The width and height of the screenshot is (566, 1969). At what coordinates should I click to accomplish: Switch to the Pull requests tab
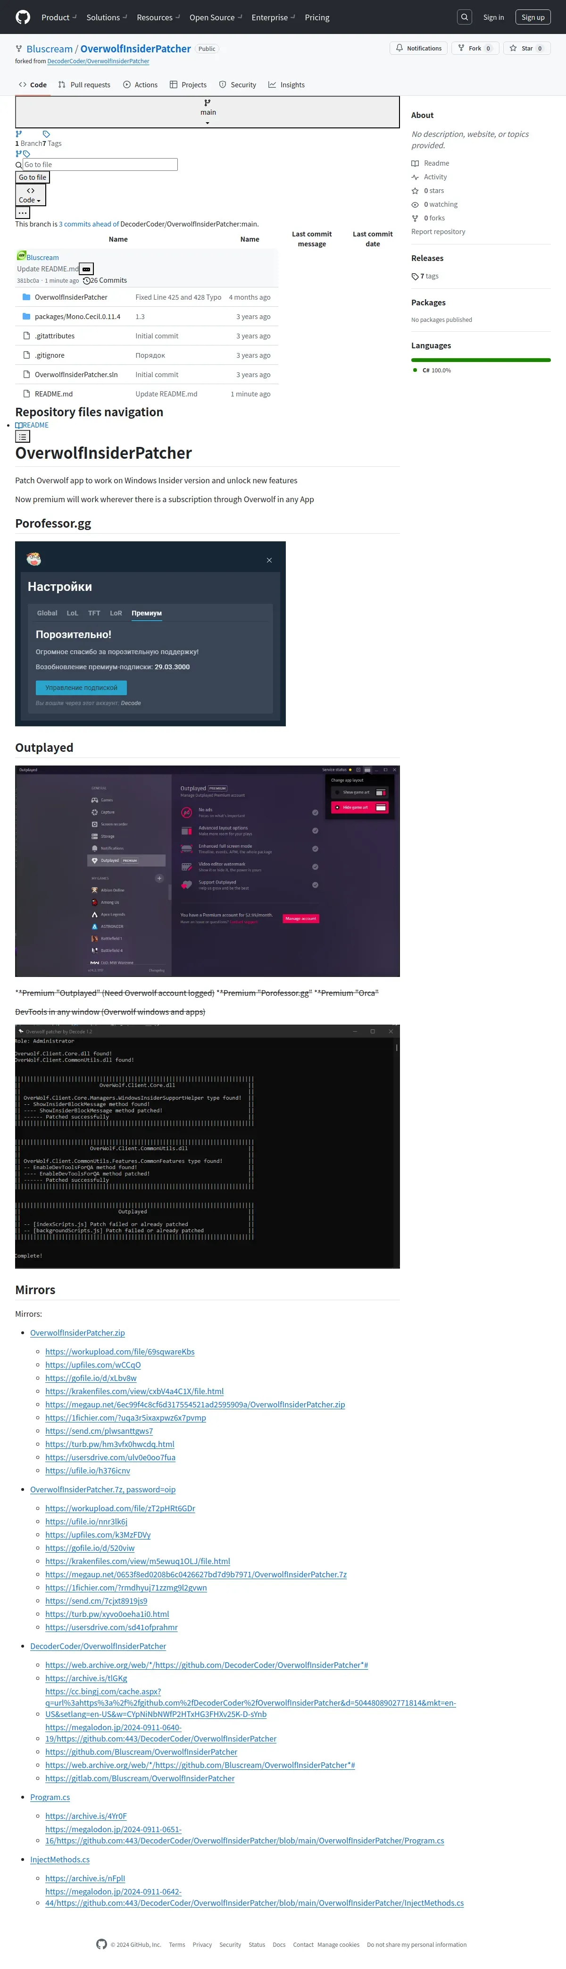click(84, 85)
